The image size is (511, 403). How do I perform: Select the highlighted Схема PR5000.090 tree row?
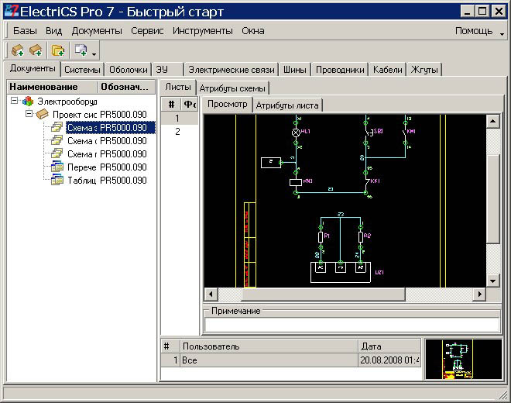[x=111, y=127]
